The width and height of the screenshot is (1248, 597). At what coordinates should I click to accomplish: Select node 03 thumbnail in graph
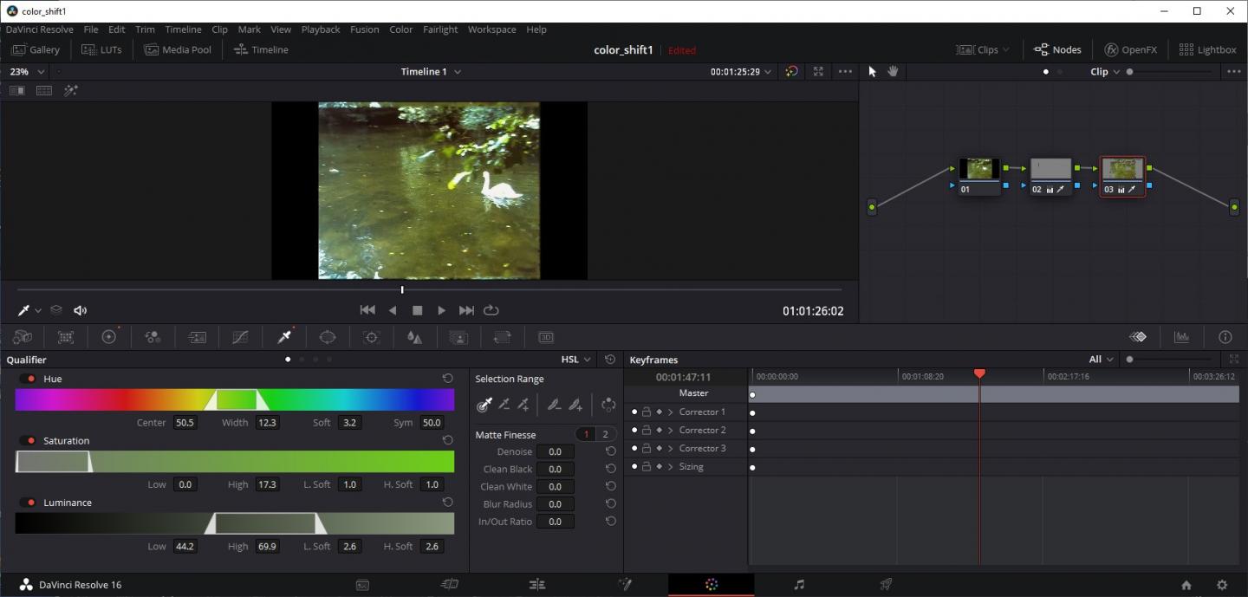[1122, 170]
